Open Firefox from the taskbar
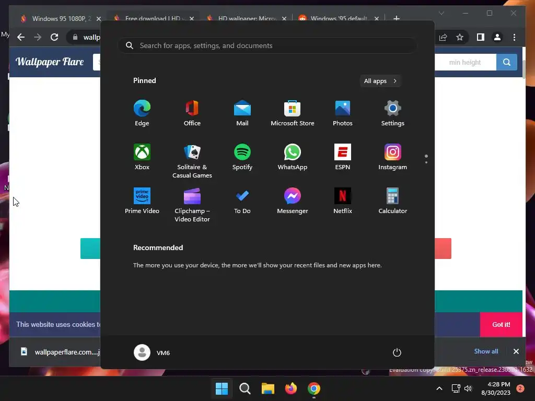Viewport: 535px width, 401px height. pos(291,388)
